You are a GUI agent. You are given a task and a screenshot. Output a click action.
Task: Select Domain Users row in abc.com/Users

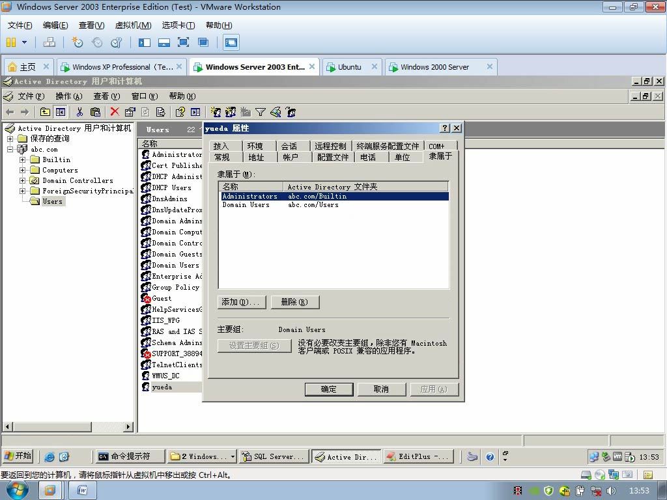pyautogui.click(x=334, y=205)
